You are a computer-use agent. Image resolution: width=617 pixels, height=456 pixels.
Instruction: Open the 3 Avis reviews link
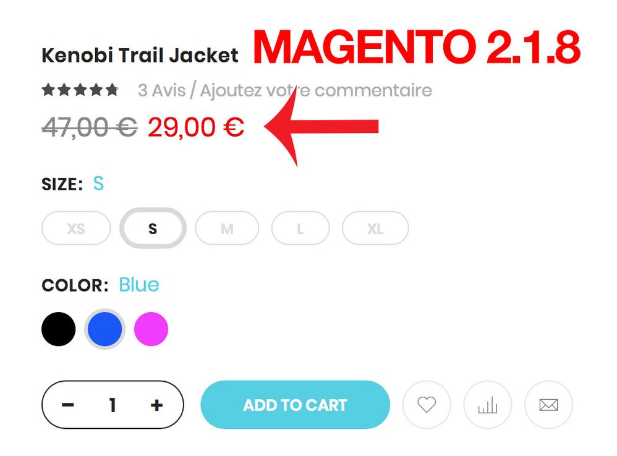pos(162,90)
